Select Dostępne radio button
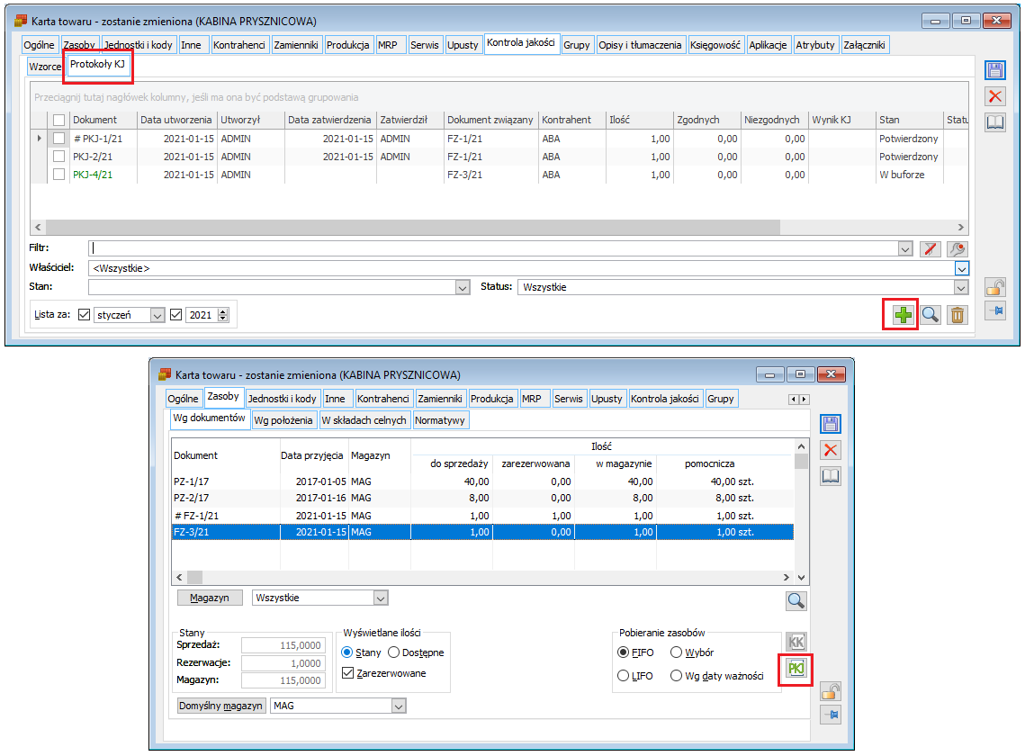Screen dimensions: 1025x756 (x=393, y=652)
